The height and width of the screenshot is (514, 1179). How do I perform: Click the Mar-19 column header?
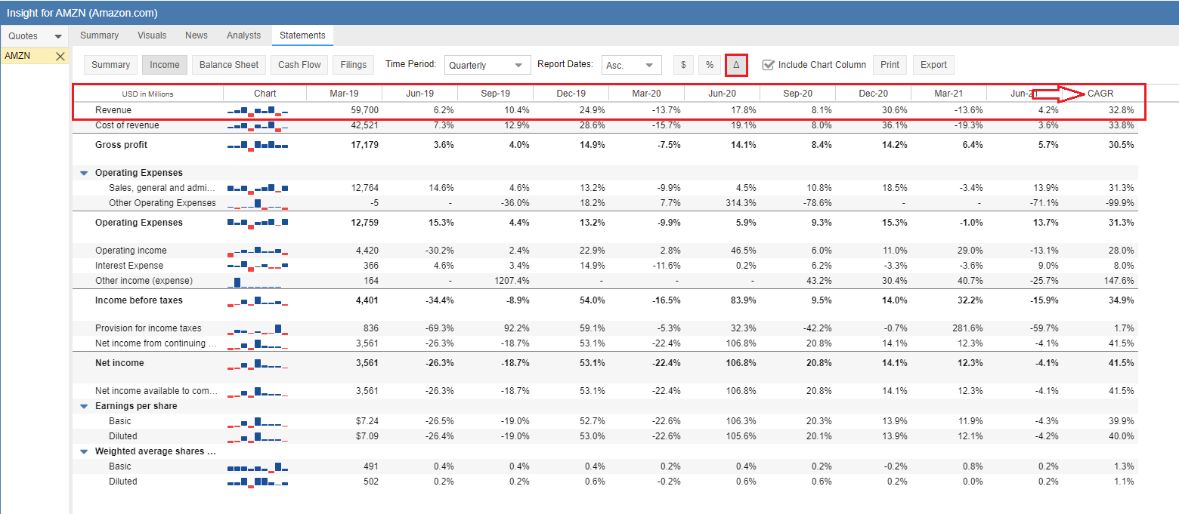point(345,94)
